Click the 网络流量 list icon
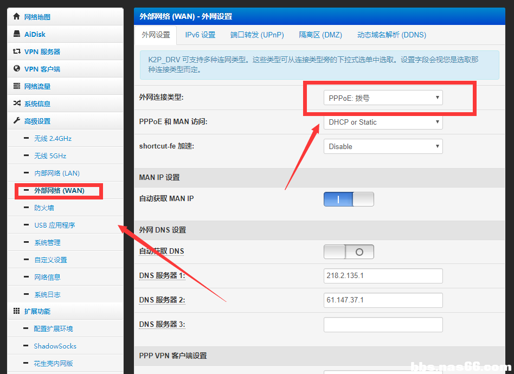Screen dimensions: 514x374 (x=17, y=86)
